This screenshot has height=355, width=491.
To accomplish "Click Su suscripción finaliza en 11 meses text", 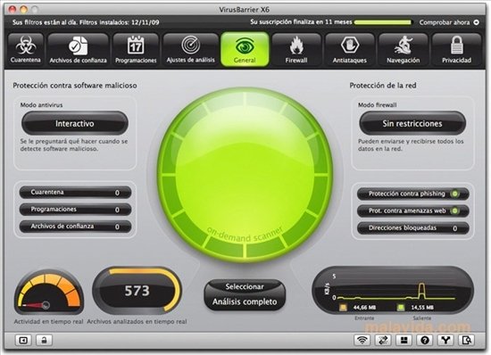I will tap(301, 22).
